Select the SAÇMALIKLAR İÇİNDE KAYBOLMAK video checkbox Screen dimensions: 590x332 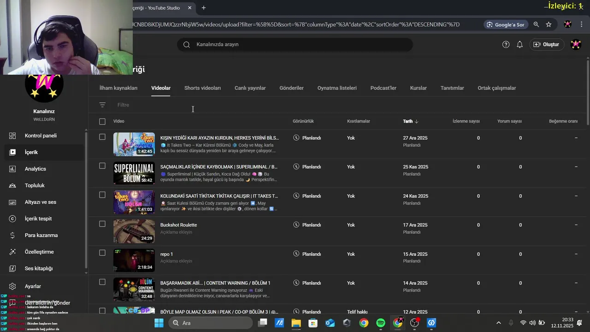pyautogui.click(x=102, y=166)
